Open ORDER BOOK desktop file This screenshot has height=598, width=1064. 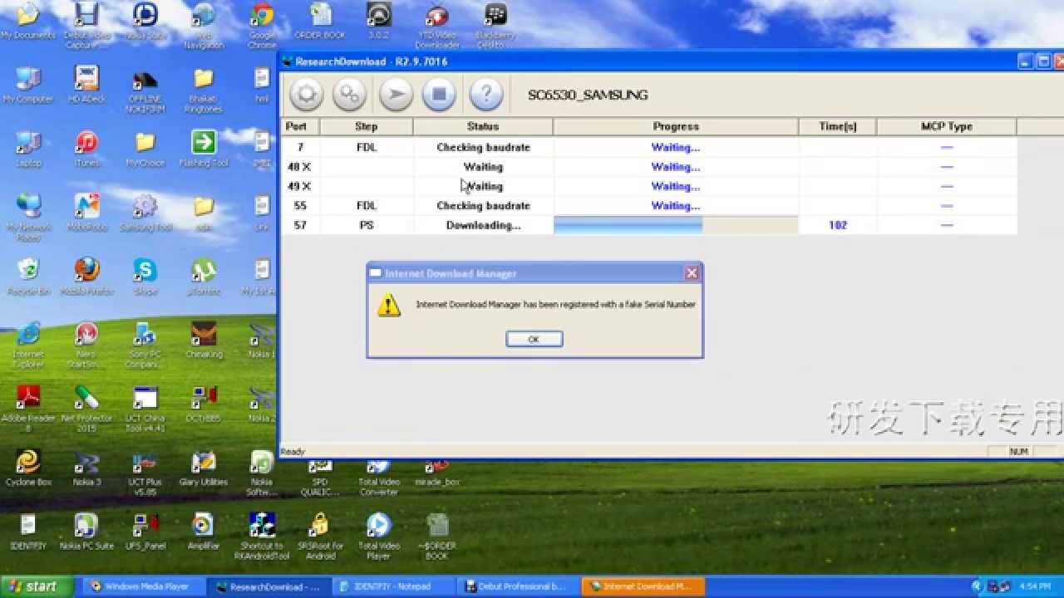320,22
